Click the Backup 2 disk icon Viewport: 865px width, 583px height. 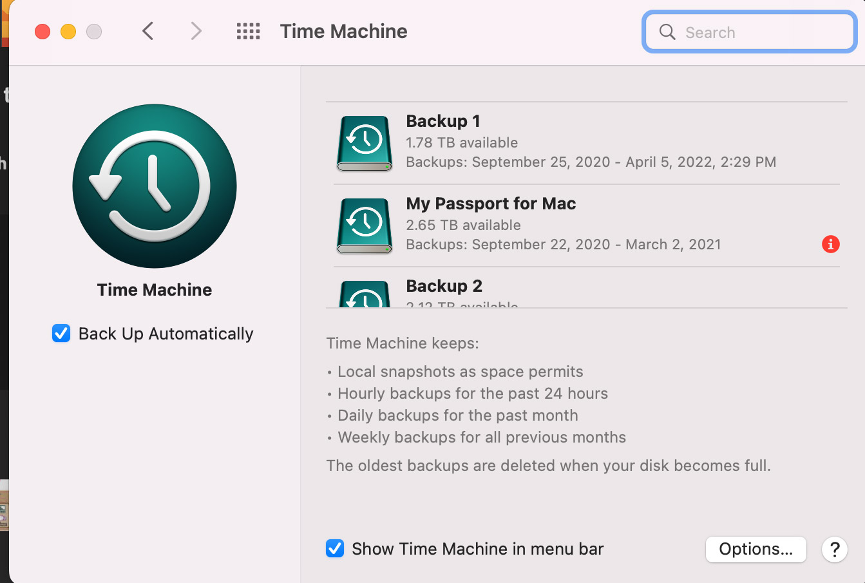tap(365, 294)
